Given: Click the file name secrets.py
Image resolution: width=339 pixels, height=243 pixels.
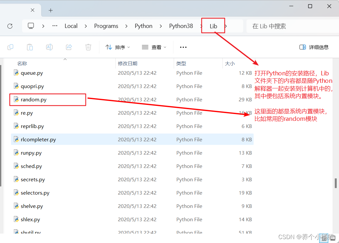Looking at the screenshot, I should pos(33,180).
